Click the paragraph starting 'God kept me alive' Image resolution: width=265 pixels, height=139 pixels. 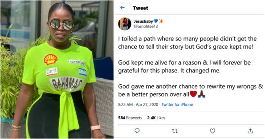pyautogui.click(x=184, y=66)
